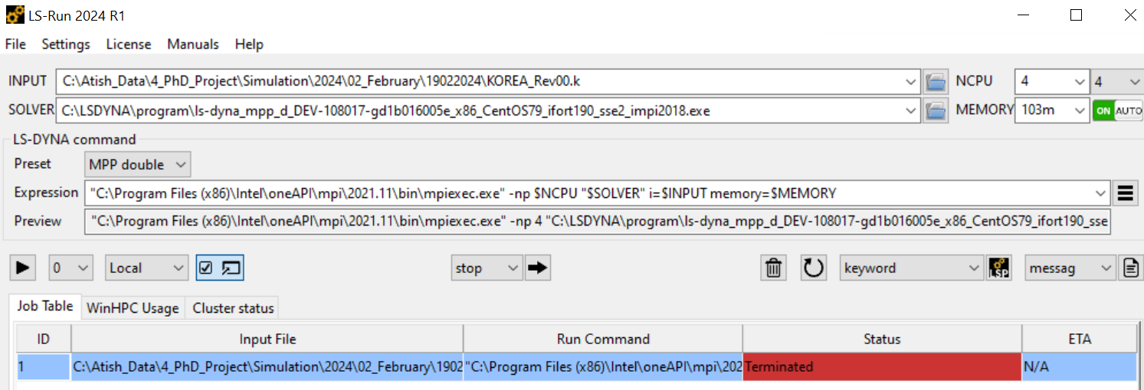Sort by the Status column header
Image resolution: width=1144 pixels, height=390 pixels.
coord(882,339)
